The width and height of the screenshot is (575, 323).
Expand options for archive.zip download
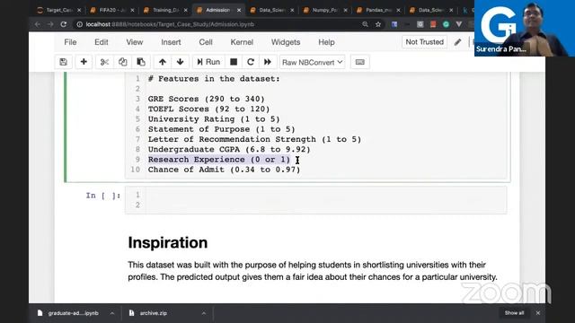click(x=204, y=313)
